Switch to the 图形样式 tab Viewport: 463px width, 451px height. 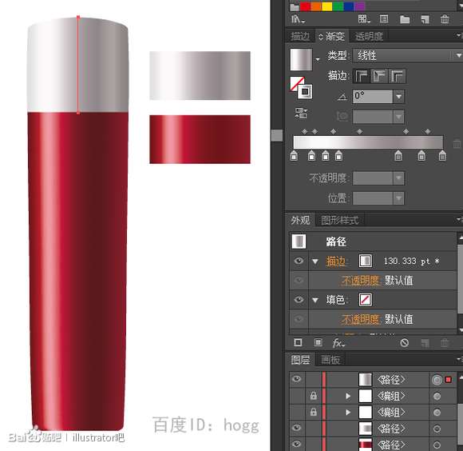point(339,220)
